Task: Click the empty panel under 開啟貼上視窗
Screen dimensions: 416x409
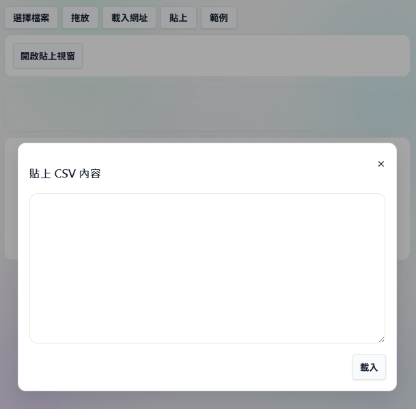Action: (207, 109)
